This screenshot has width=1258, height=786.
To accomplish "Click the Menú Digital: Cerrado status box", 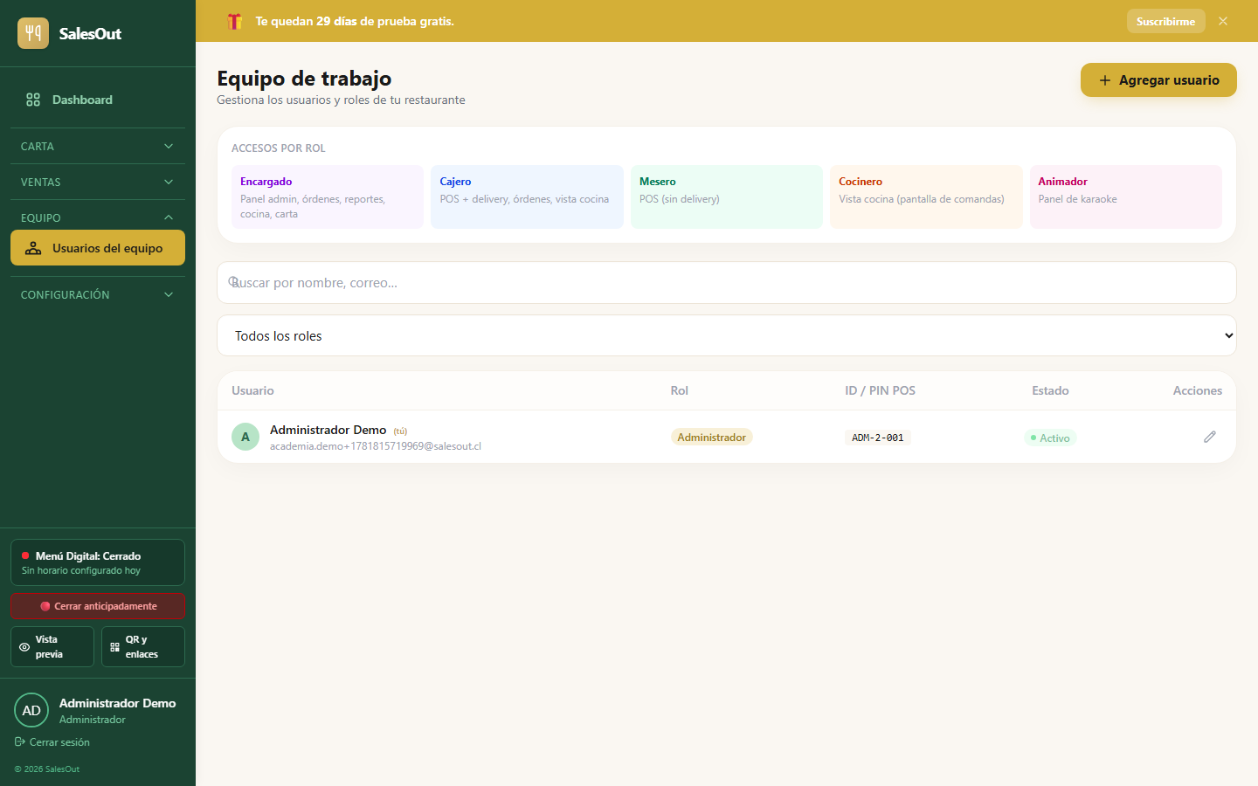I will click(98, 562).
